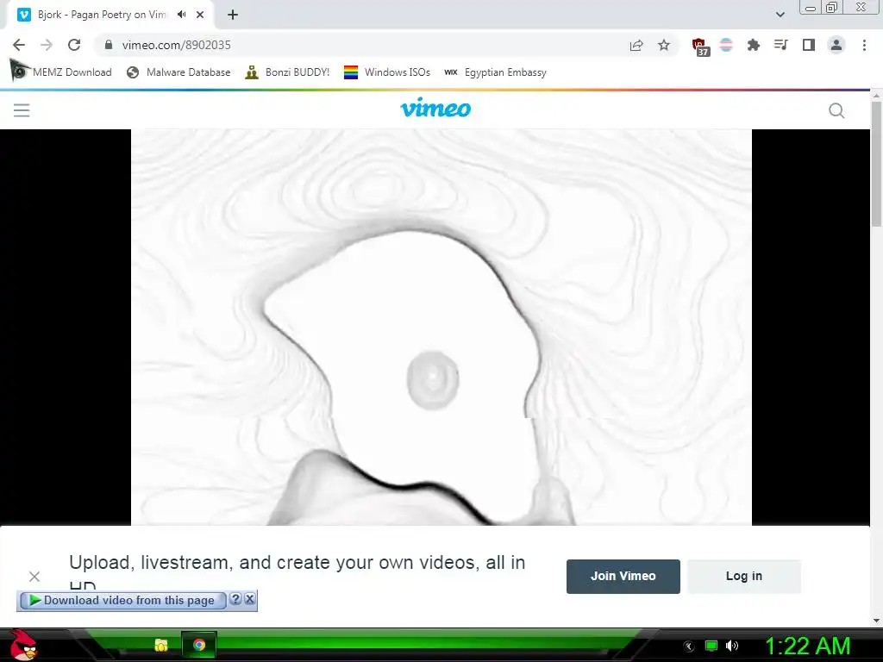883x662 pixels.
Task: Dismiss the Vimeo signup banner
Action: [34, 577]
